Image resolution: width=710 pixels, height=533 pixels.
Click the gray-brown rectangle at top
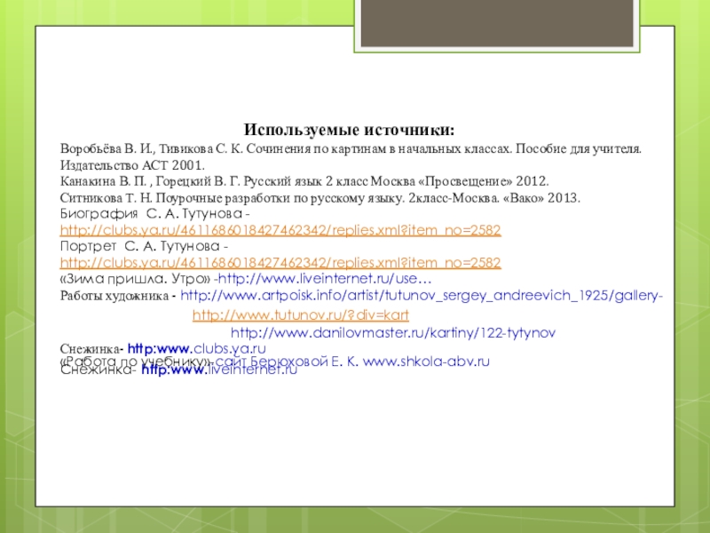(497, 23)
